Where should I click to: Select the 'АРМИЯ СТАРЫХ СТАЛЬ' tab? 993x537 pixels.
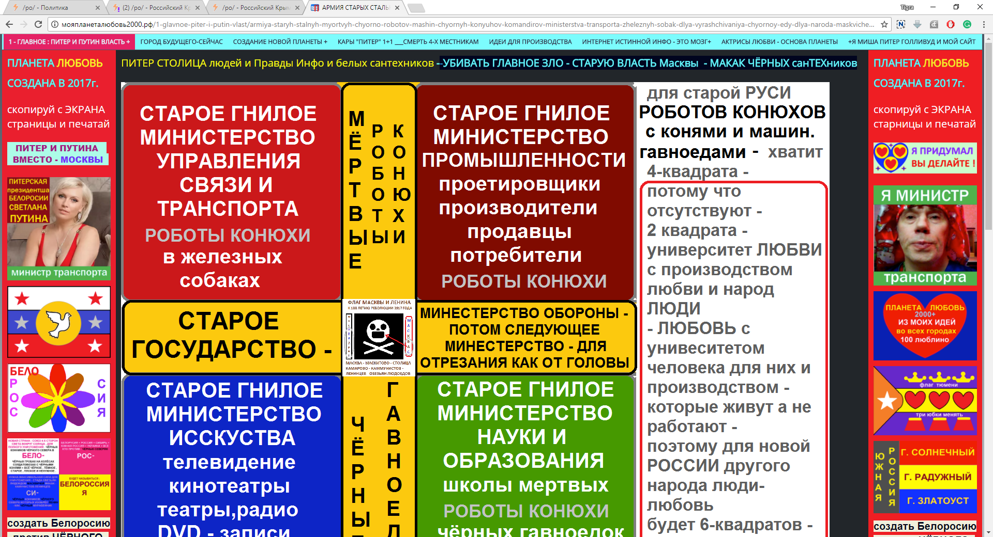tap(355, 8)
